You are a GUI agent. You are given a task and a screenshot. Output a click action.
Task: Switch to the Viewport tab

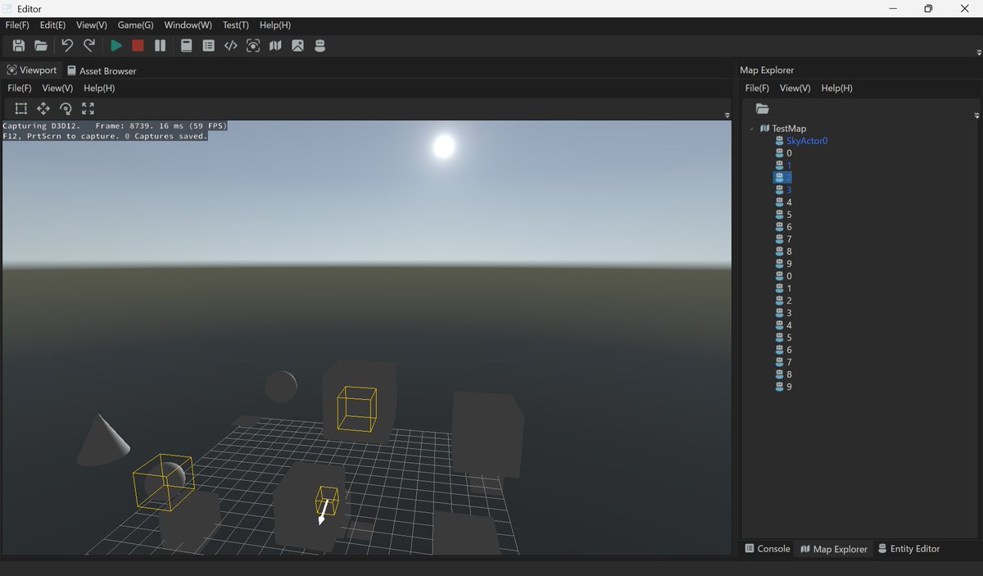point(32,70)
